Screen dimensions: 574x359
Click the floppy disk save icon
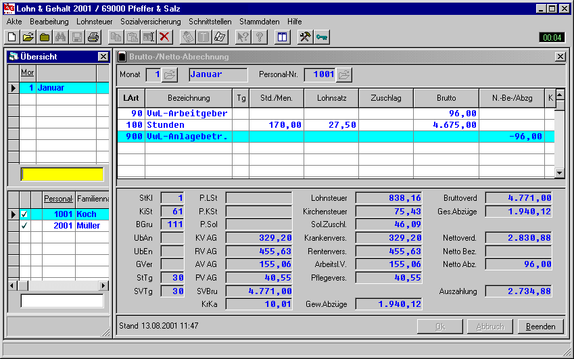[77, 37]
